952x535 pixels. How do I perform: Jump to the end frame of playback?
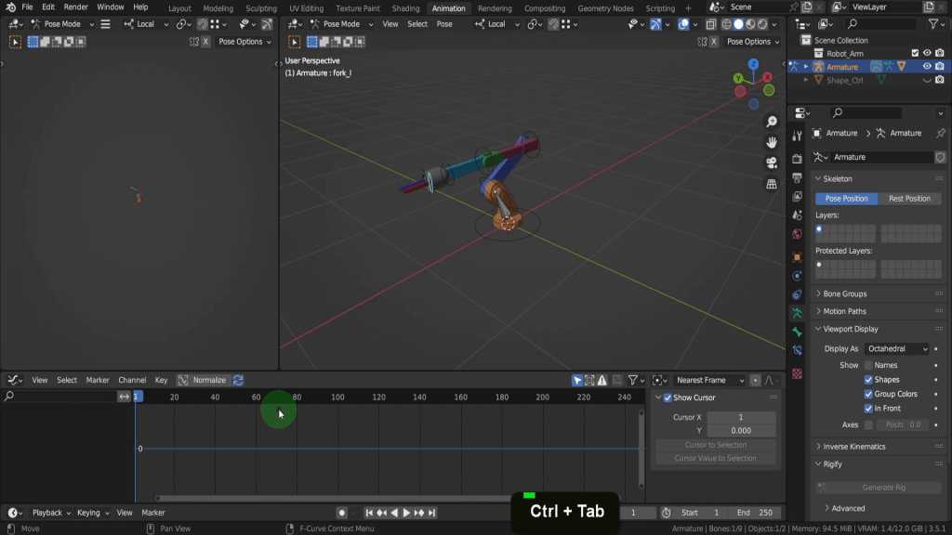(x=432, y=513)
